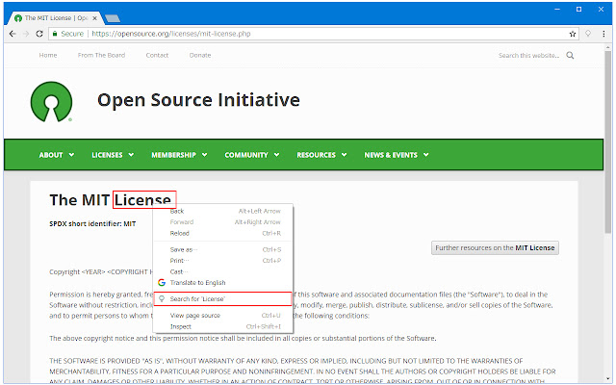
Task: Expand the ABOUT menu chevron
Action: click(71, 155)
